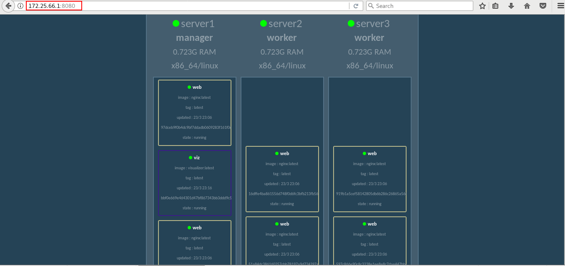Click the green dot on the viz task
The width and height of the screenshot is (565, 266).
191,158
